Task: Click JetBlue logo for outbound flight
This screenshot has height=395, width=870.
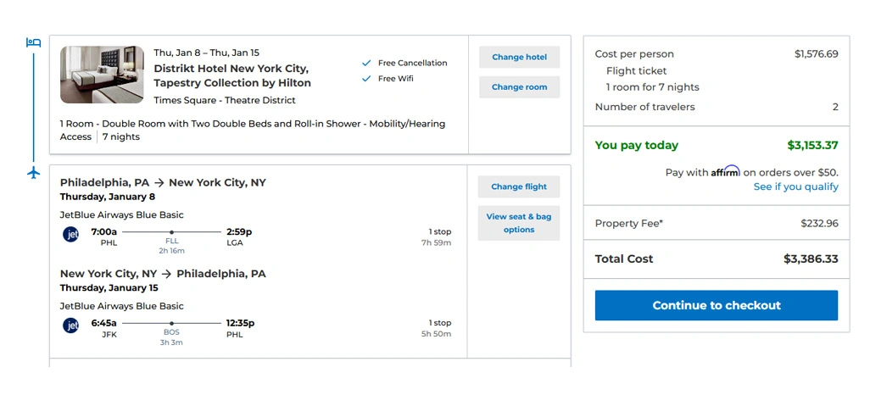Action: pos(71,234)
